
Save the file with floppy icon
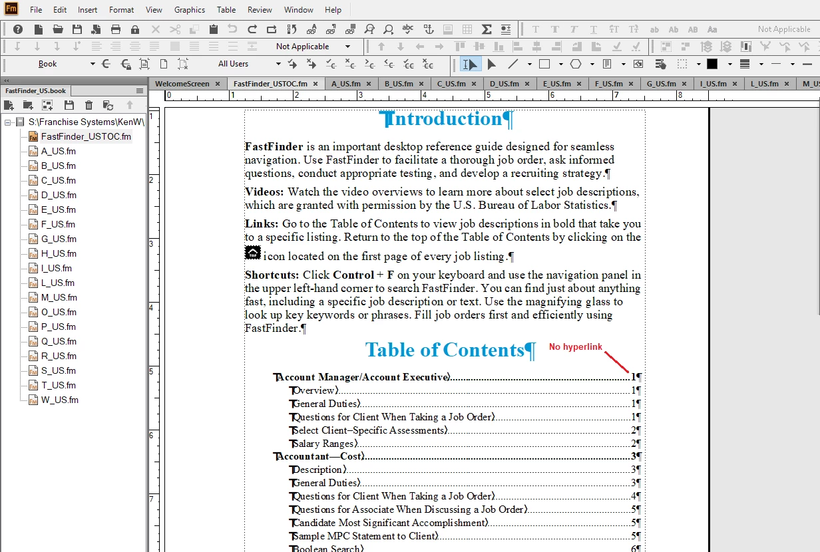[x=77, y=29]
